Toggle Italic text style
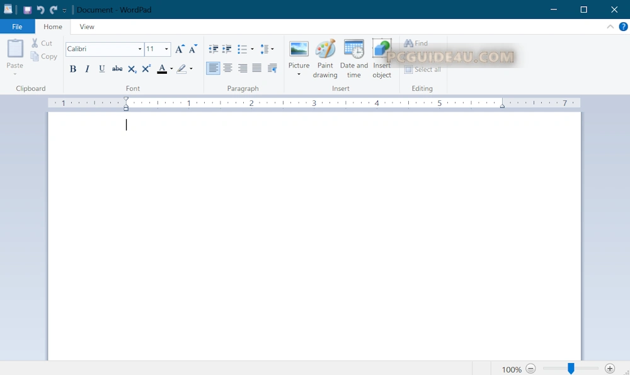The width and height of the screenshot is (630, 375). (87, 69)
